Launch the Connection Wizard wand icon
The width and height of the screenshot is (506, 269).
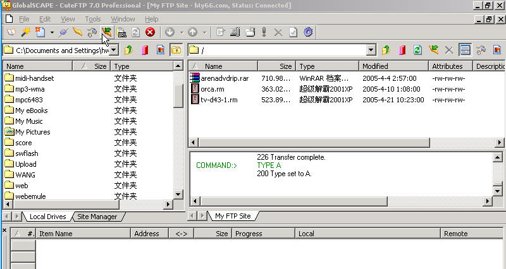click(25, 32)
